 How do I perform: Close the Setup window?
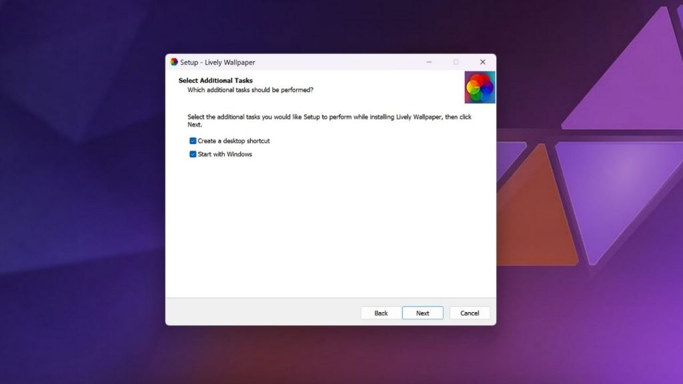pos(483,62)
